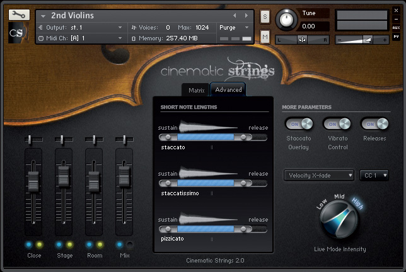This screenshot has width=406, height=272.
Task: Open the Output st. 1 dropdown
Action: pos(120,28)
